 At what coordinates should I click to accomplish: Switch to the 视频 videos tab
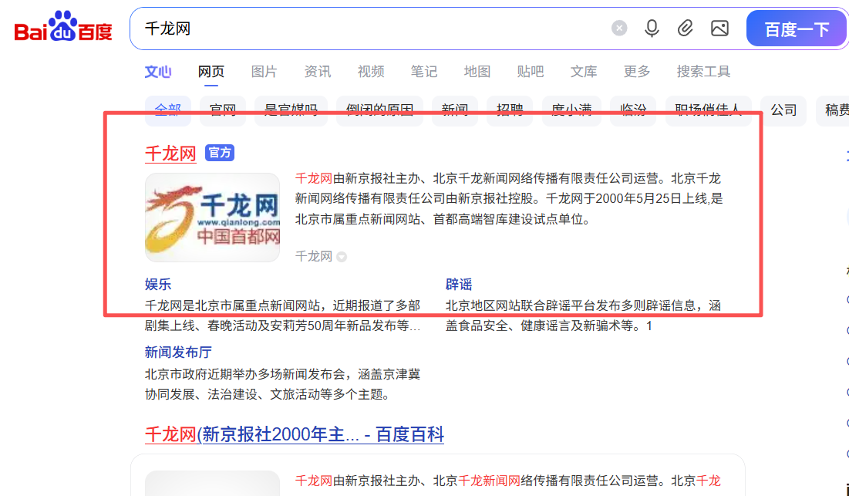pyautogui.click(x=370, y=71)
